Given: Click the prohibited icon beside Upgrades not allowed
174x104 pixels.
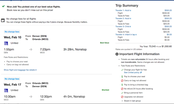Looking at the screenshot, I should pos(122,97).
